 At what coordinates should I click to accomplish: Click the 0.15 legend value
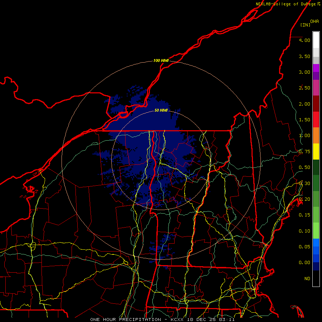coord(304,215)
